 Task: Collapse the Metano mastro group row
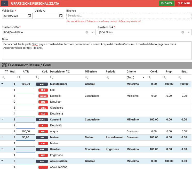click(2, 137)
